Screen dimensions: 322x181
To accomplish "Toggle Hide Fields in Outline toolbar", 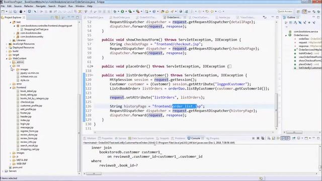I will coord(300,23).
